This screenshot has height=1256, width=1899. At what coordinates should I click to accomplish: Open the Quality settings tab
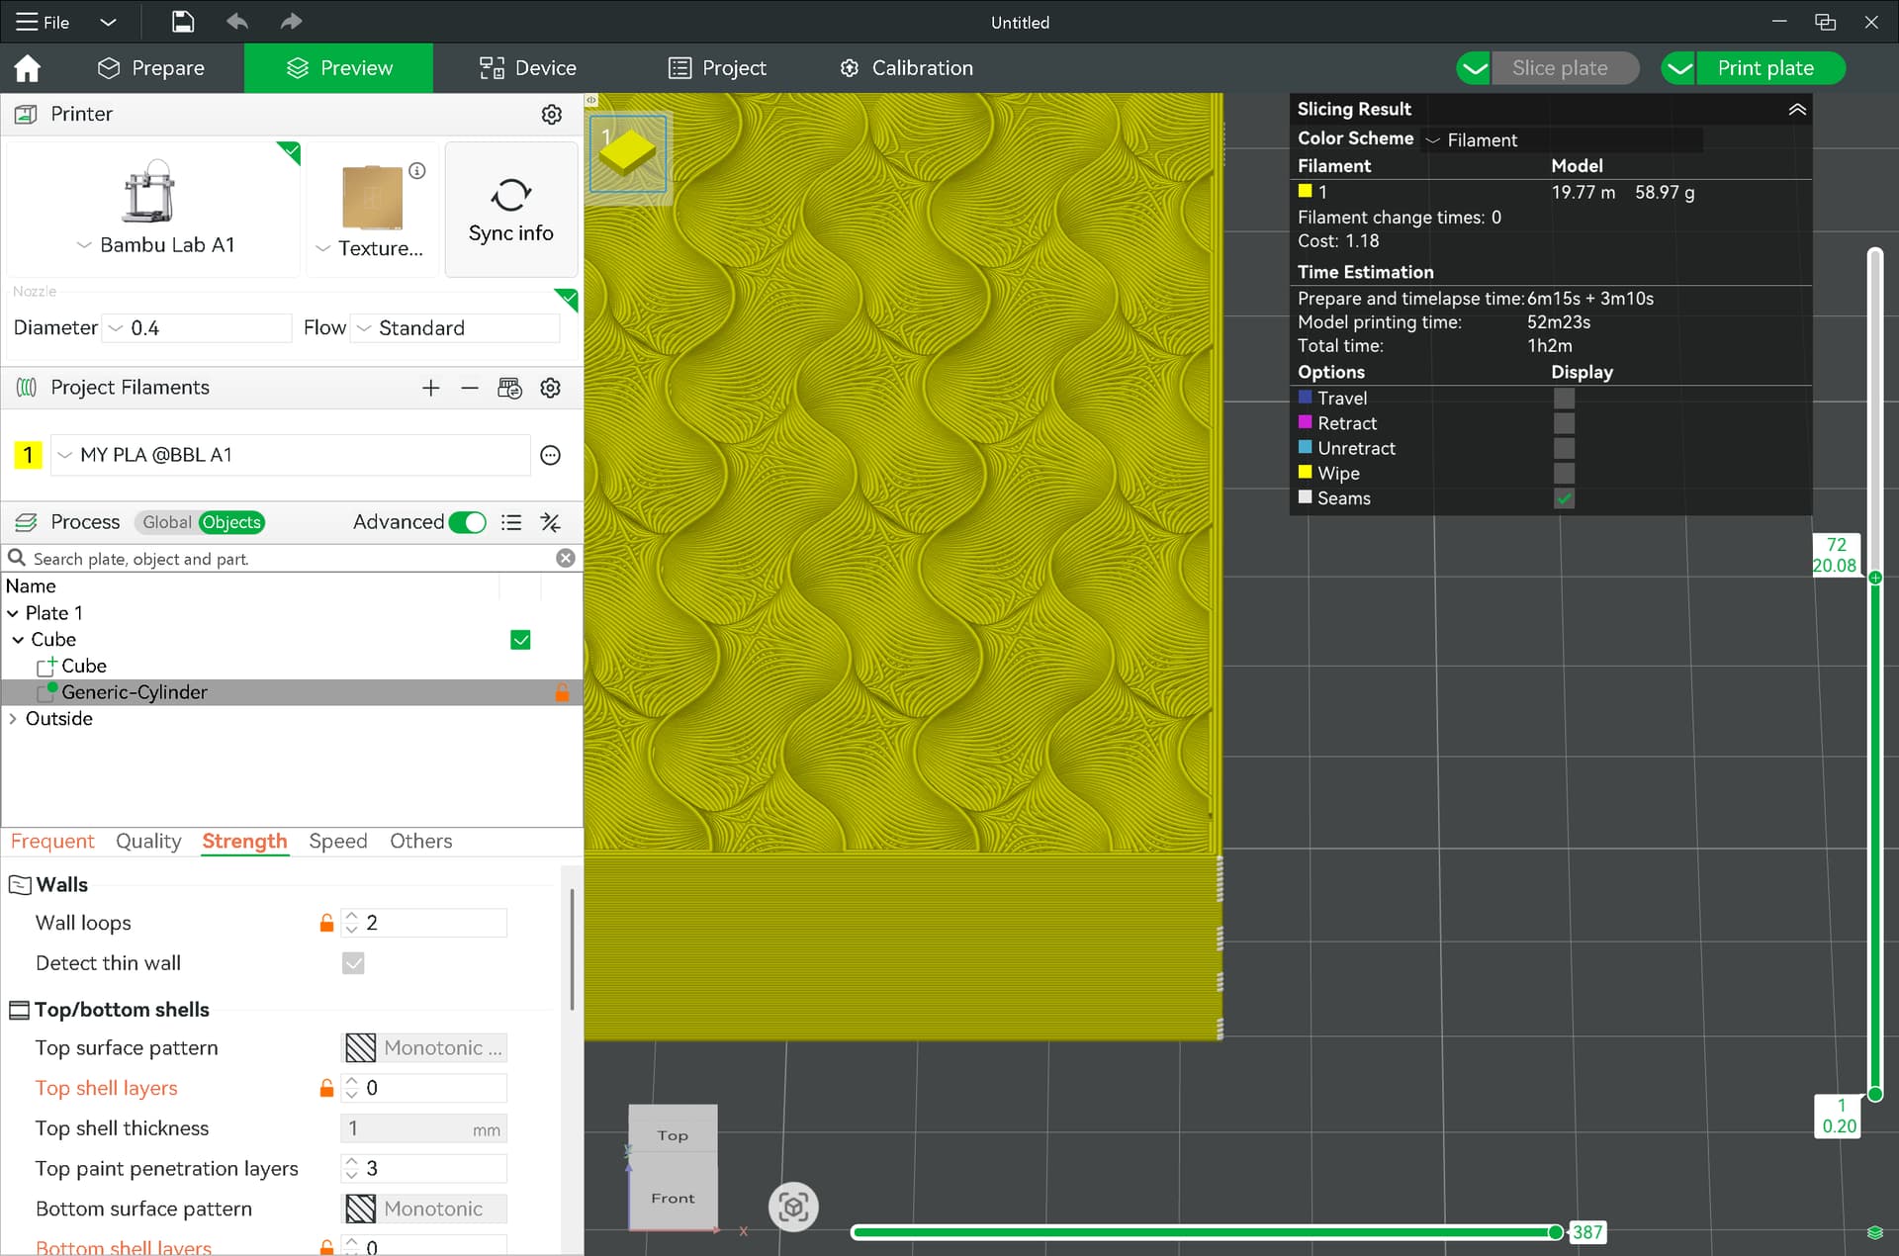click(148, 842)
